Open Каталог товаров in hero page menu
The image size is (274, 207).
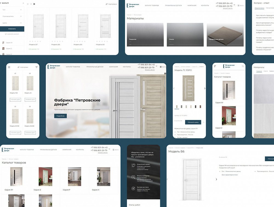coord(73,67)
